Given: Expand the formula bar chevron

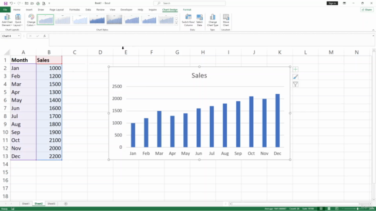Looking at the screenshot, I should click(x=373, y=36).
